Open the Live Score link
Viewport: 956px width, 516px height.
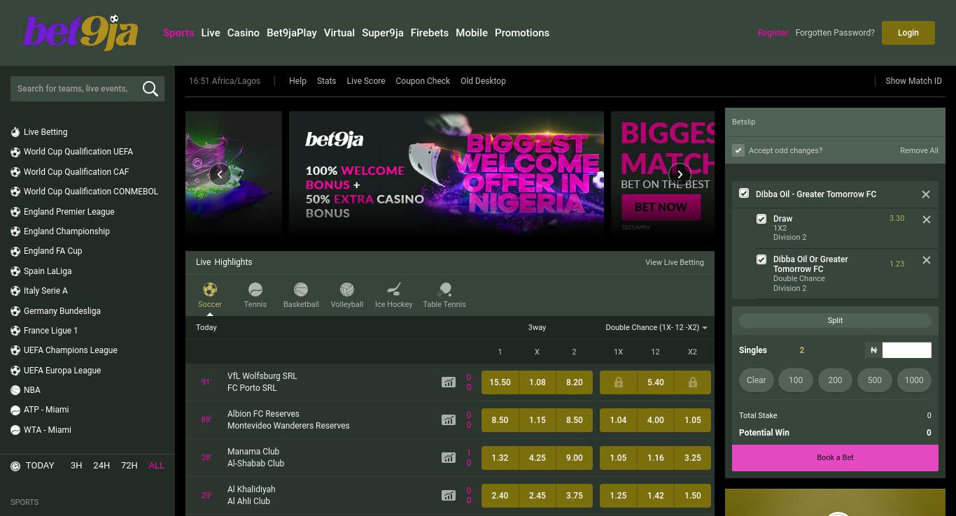coord(366,81)
